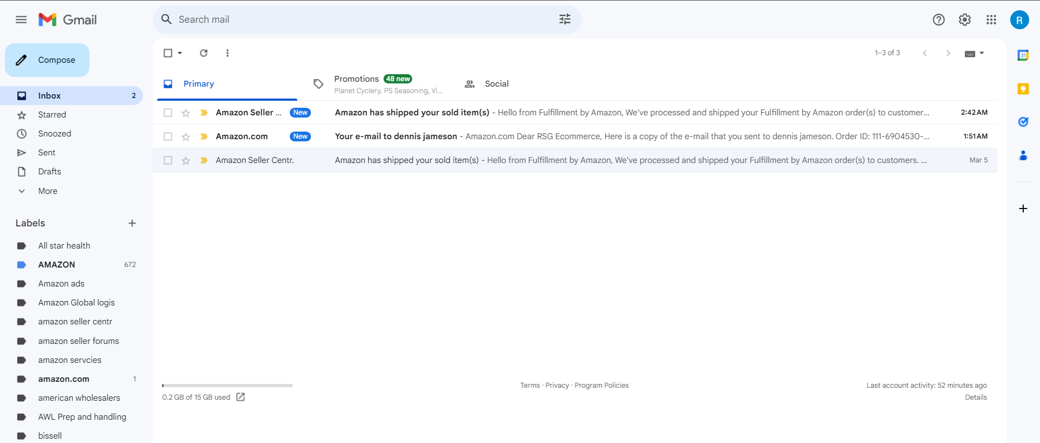Go to older messages arrow
This screenshot has height=443, width=1040.
coord(948,53)
